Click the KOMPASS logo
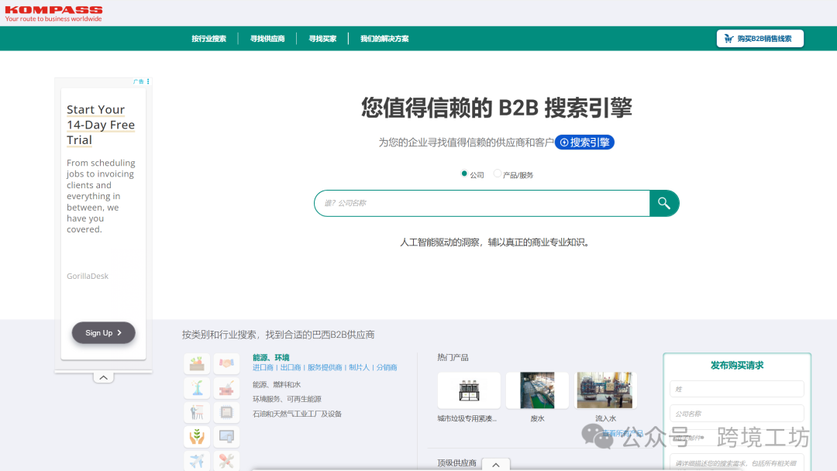This screenshot has width=837, height=471. (x=51, y=13)
